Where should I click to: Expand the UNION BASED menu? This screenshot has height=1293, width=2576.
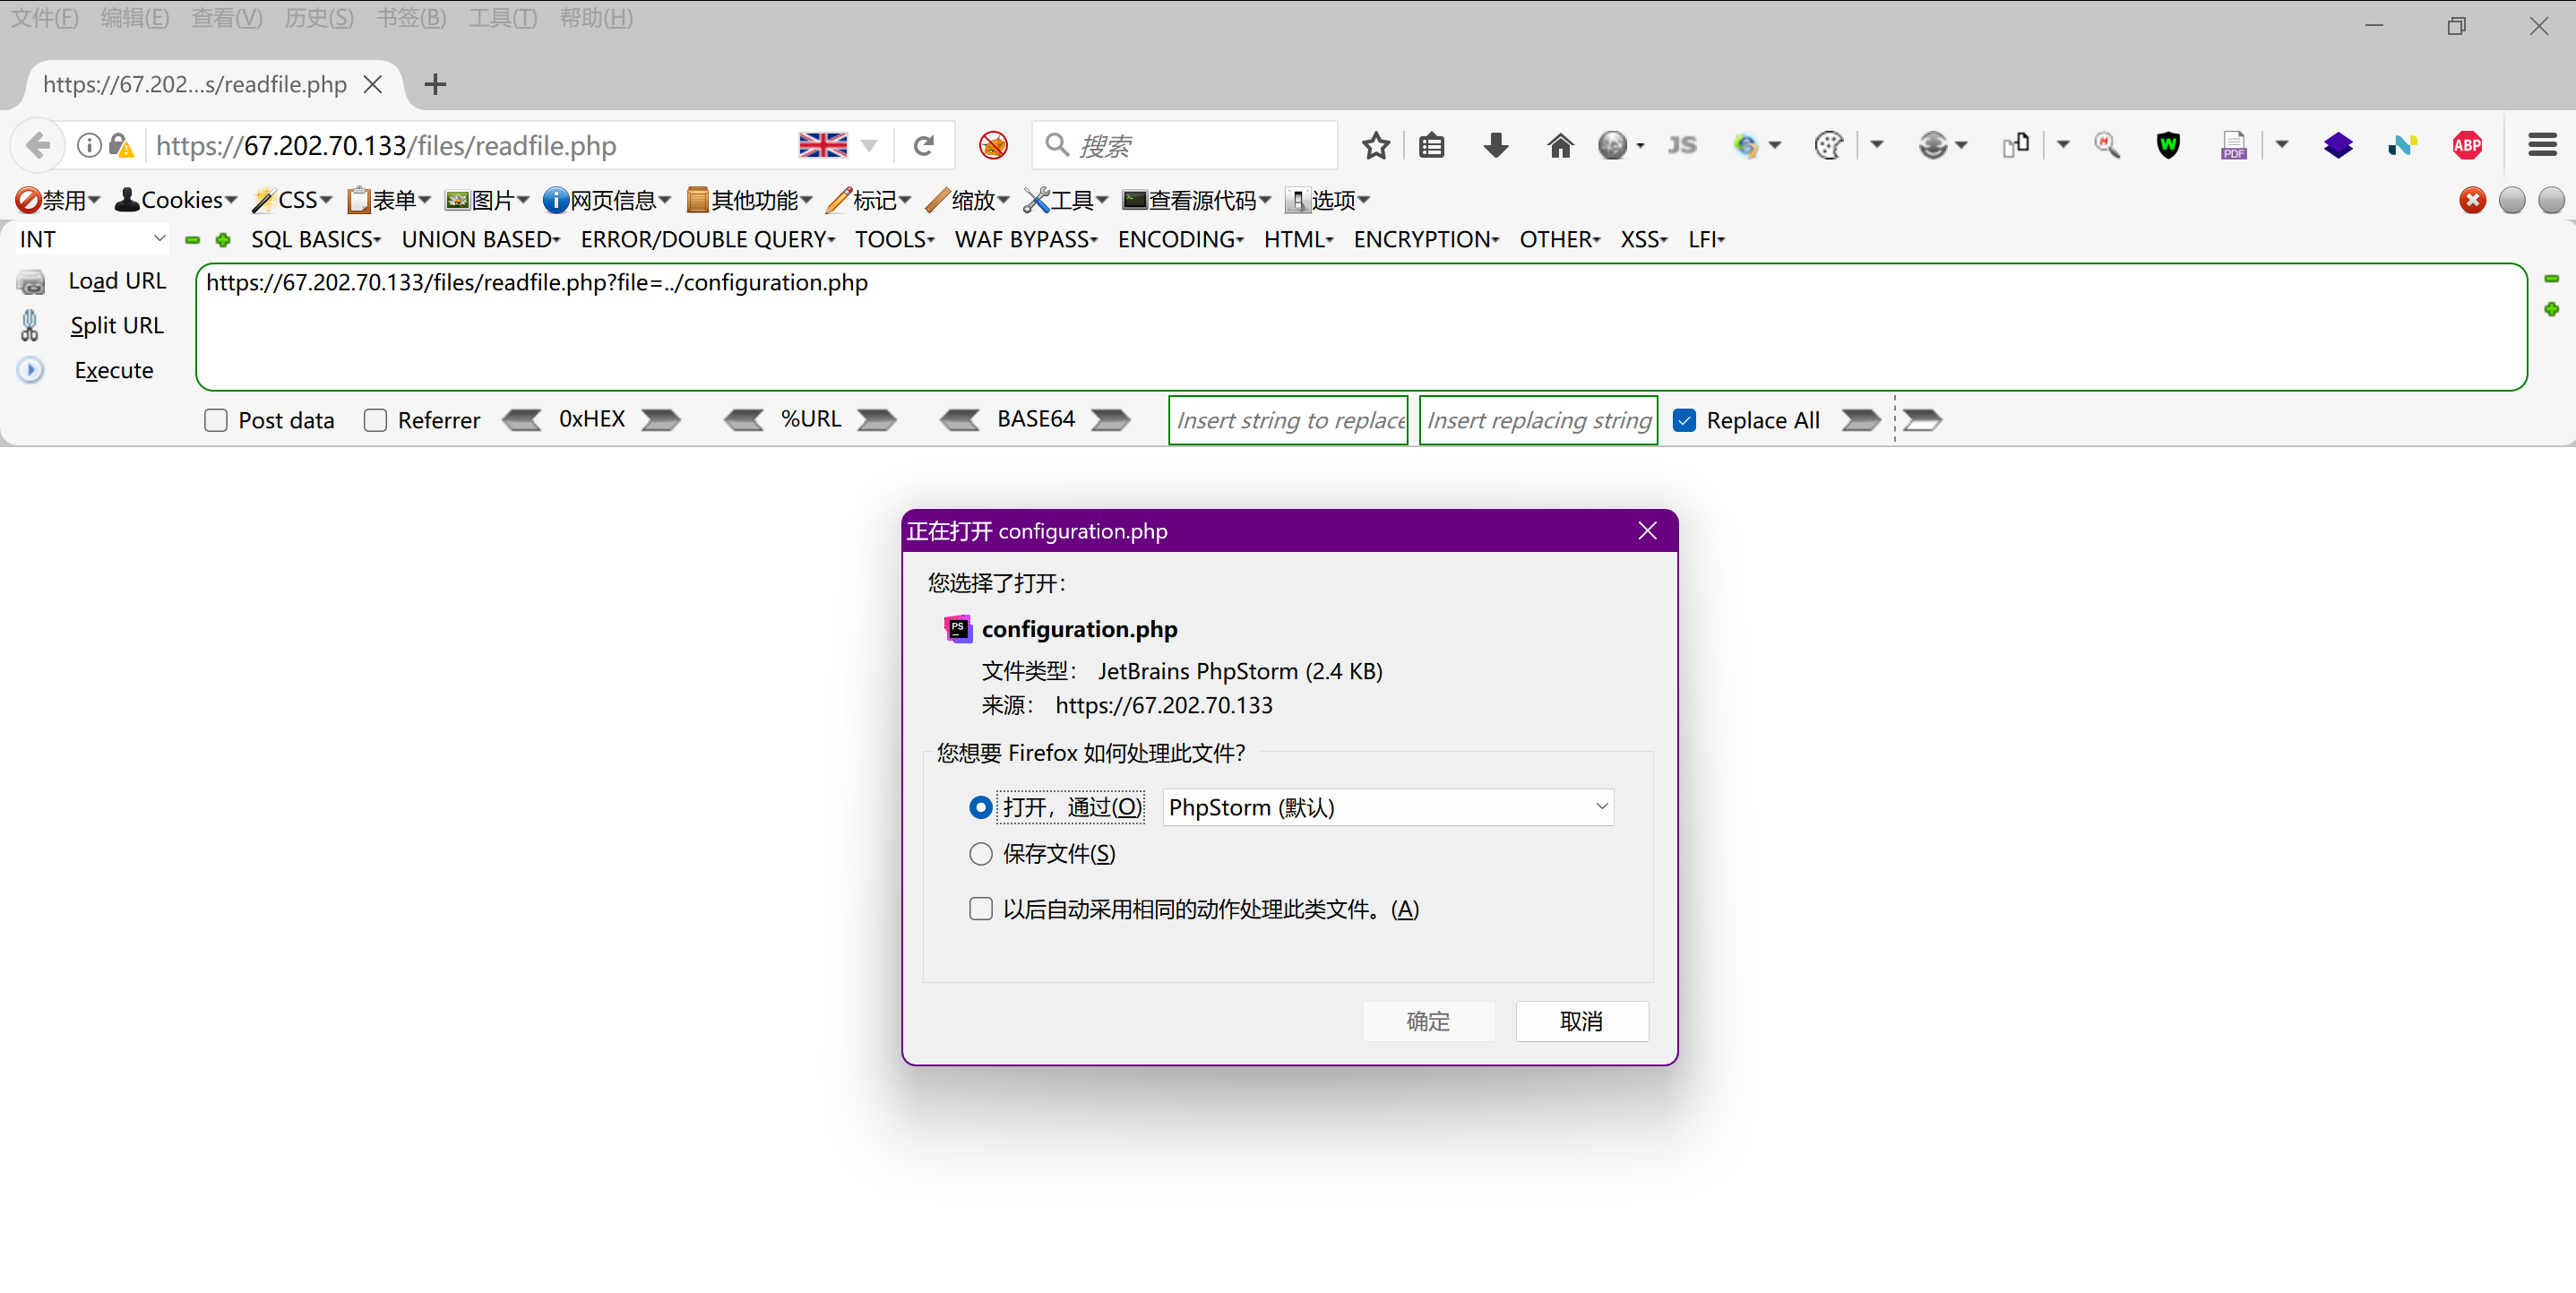point(480,239)
